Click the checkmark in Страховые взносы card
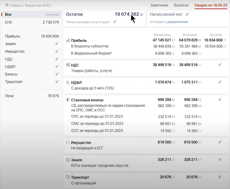 220,99
